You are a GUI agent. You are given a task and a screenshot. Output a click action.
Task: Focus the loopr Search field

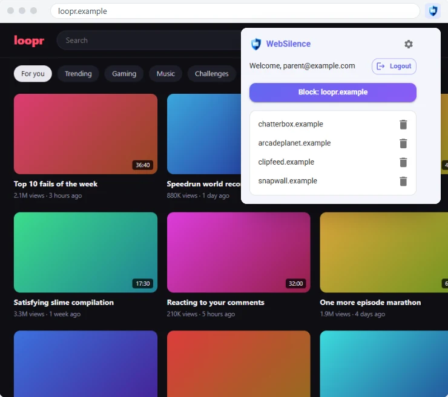[149, 41]
